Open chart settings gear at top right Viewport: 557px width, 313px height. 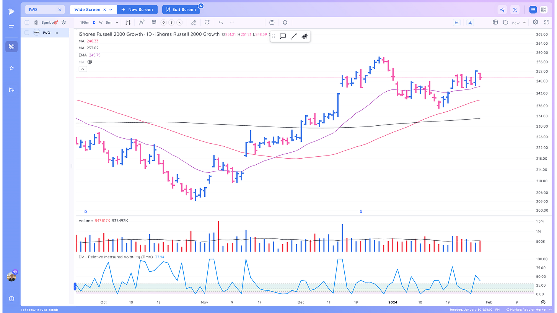click(x=536, y=23)
